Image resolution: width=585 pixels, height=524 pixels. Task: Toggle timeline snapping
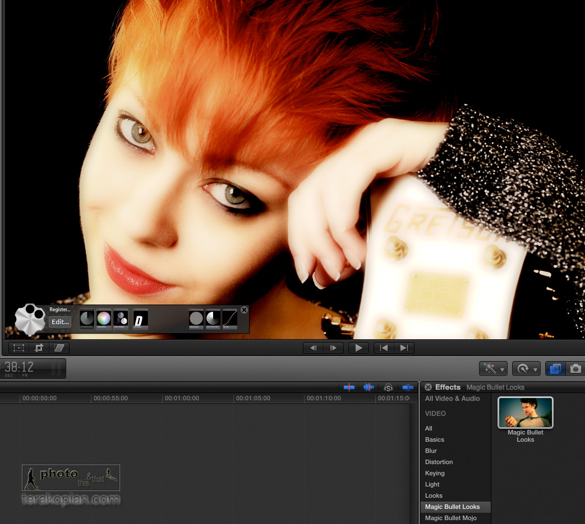[408, 387]
